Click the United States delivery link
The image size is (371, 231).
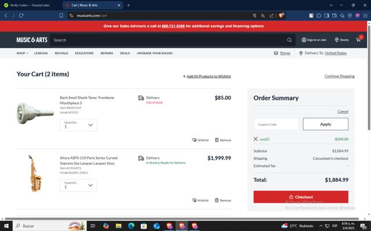[x=336, y=53]
